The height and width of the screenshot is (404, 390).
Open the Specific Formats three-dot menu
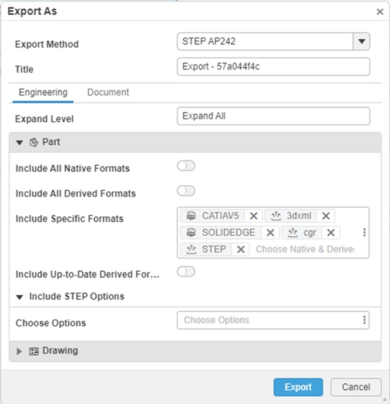(364, 232)
